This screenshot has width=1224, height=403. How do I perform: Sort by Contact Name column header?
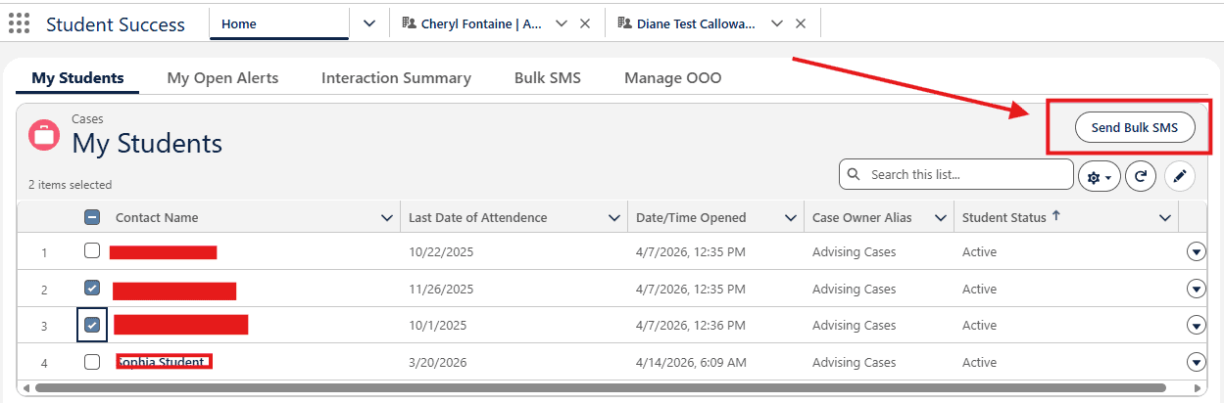click(x=157, y=217)
